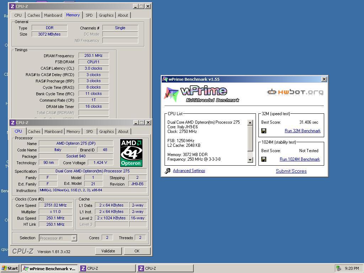Open Graphics tab in upper CPU-Z window
The image size is (364, 273).
106,15
